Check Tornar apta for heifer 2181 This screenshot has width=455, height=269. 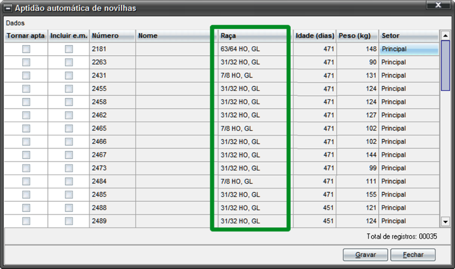[26, 49]
